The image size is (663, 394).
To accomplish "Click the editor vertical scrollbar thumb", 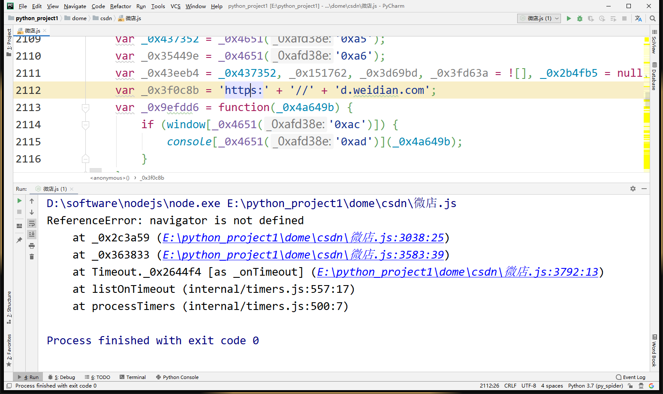I will (x=647, y=99).
